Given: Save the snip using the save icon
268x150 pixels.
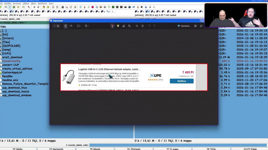Looking at the screenshot, I should click(196, 26).
